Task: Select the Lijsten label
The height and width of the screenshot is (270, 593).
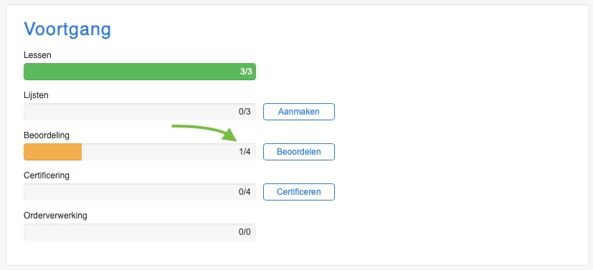Action: tap(36, 95)
